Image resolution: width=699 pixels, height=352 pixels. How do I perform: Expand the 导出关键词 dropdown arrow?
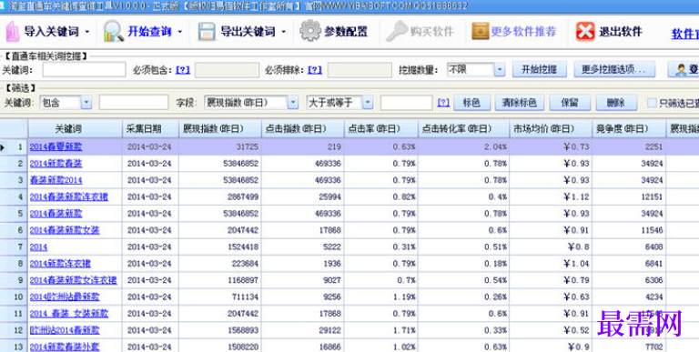click(x=284, y=32)
